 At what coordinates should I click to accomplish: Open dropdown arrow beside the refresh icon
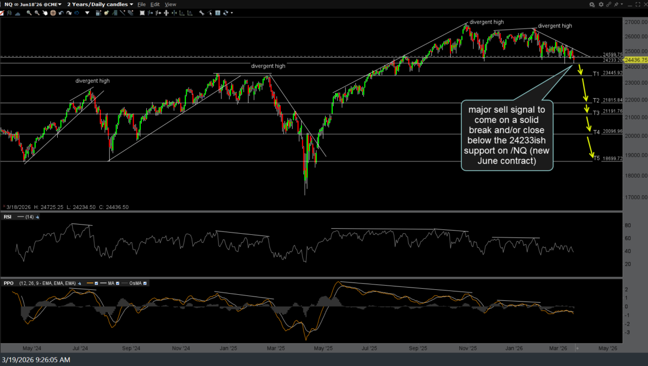coord(232,13)
